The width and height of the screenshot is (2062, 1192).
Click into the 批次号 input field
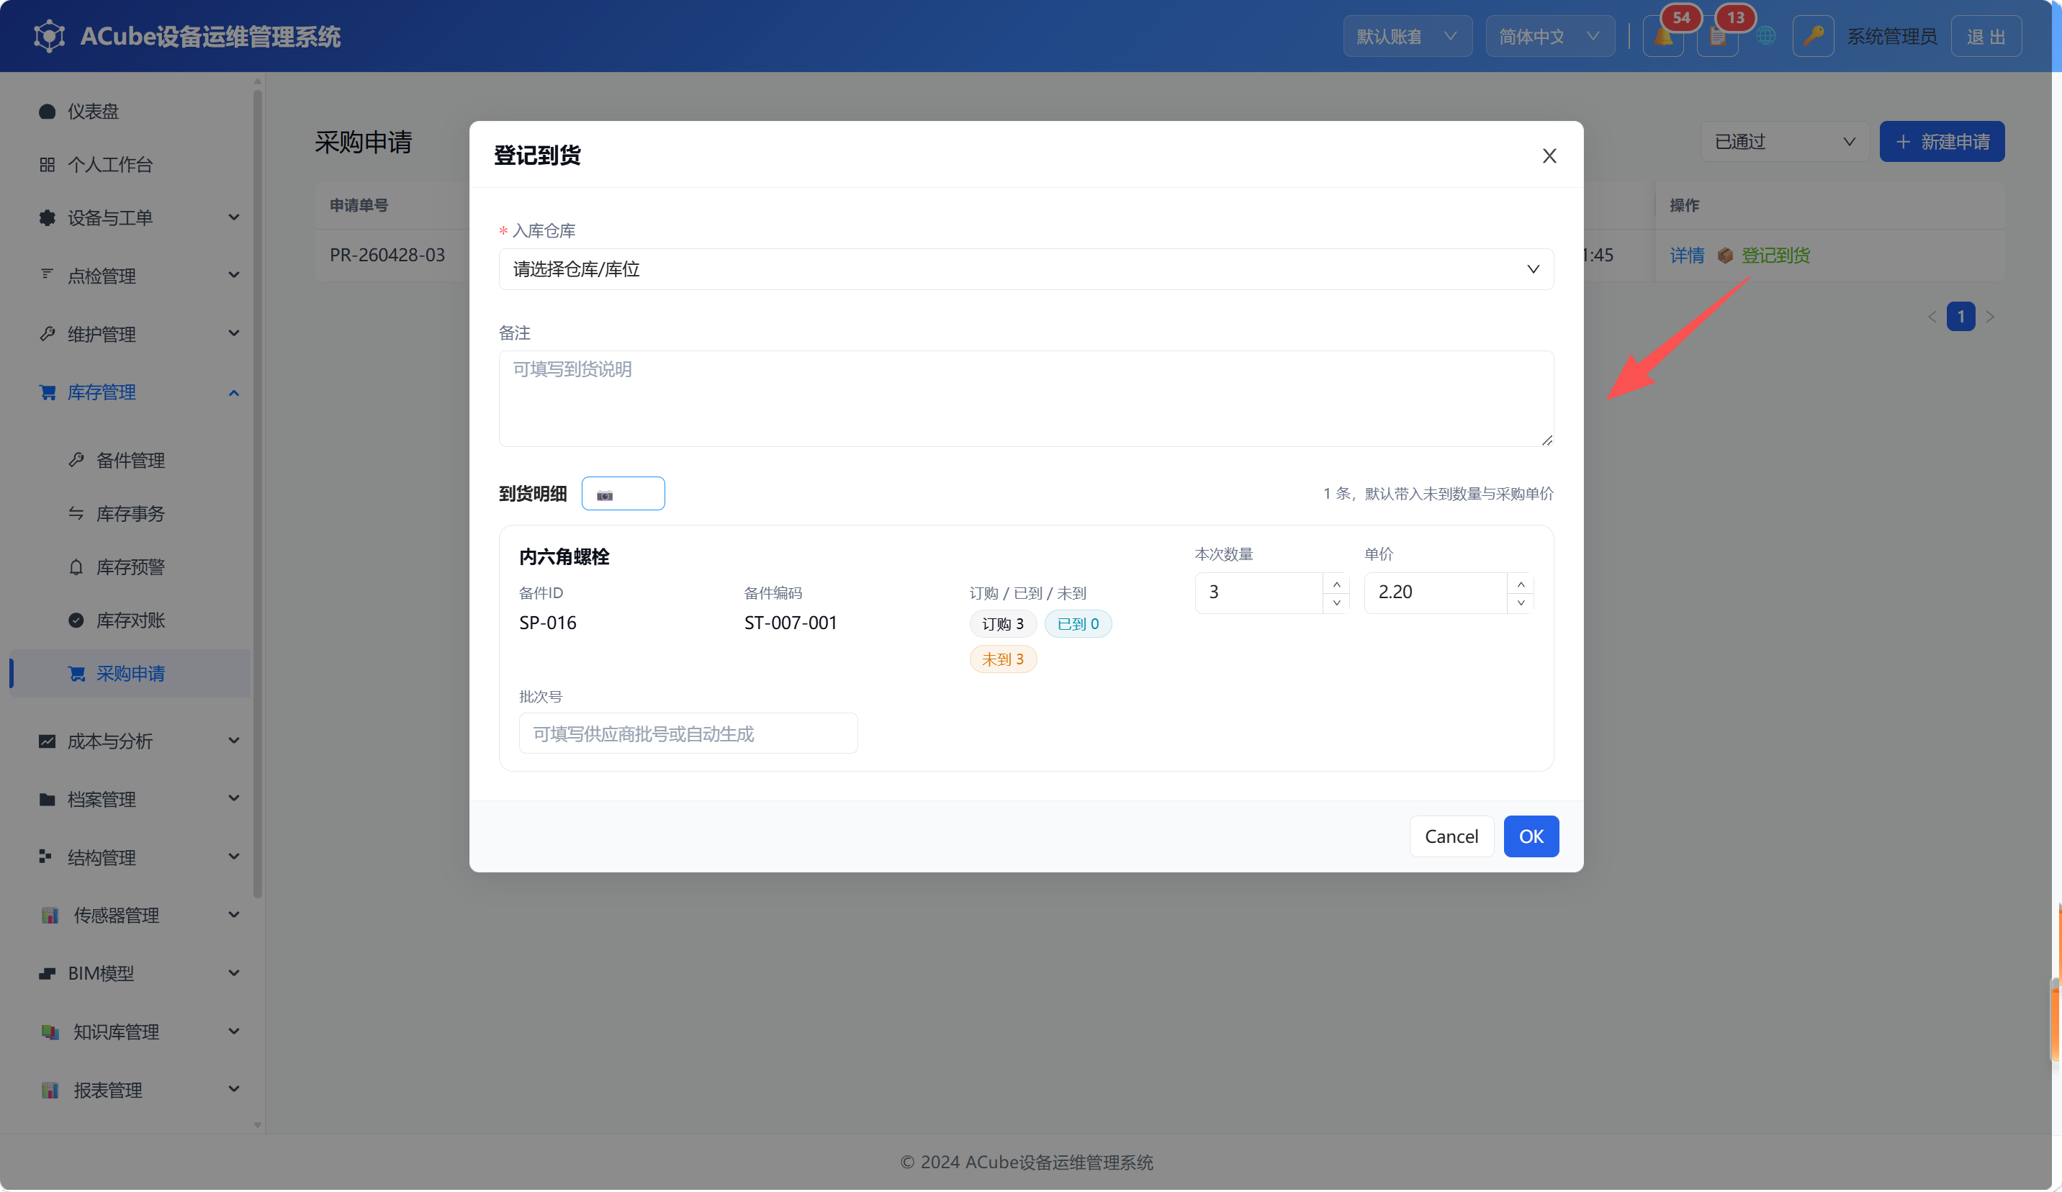coord(688,733)
